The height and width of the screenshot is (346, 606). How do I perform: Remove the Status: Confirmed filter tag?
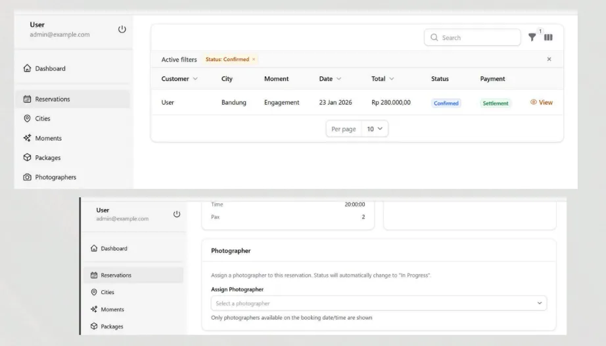click(254, 59)
